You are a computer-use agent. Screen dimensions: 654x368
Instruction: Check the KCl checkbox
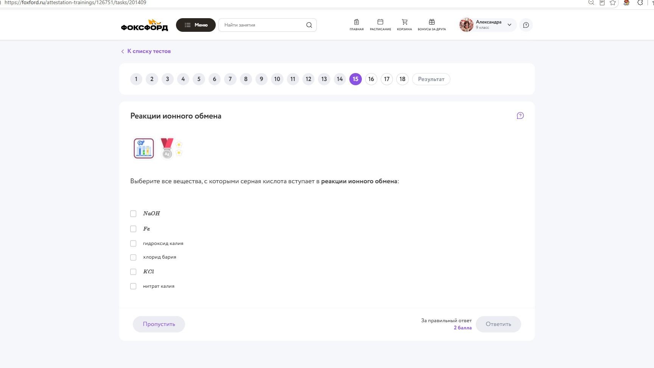133,272
